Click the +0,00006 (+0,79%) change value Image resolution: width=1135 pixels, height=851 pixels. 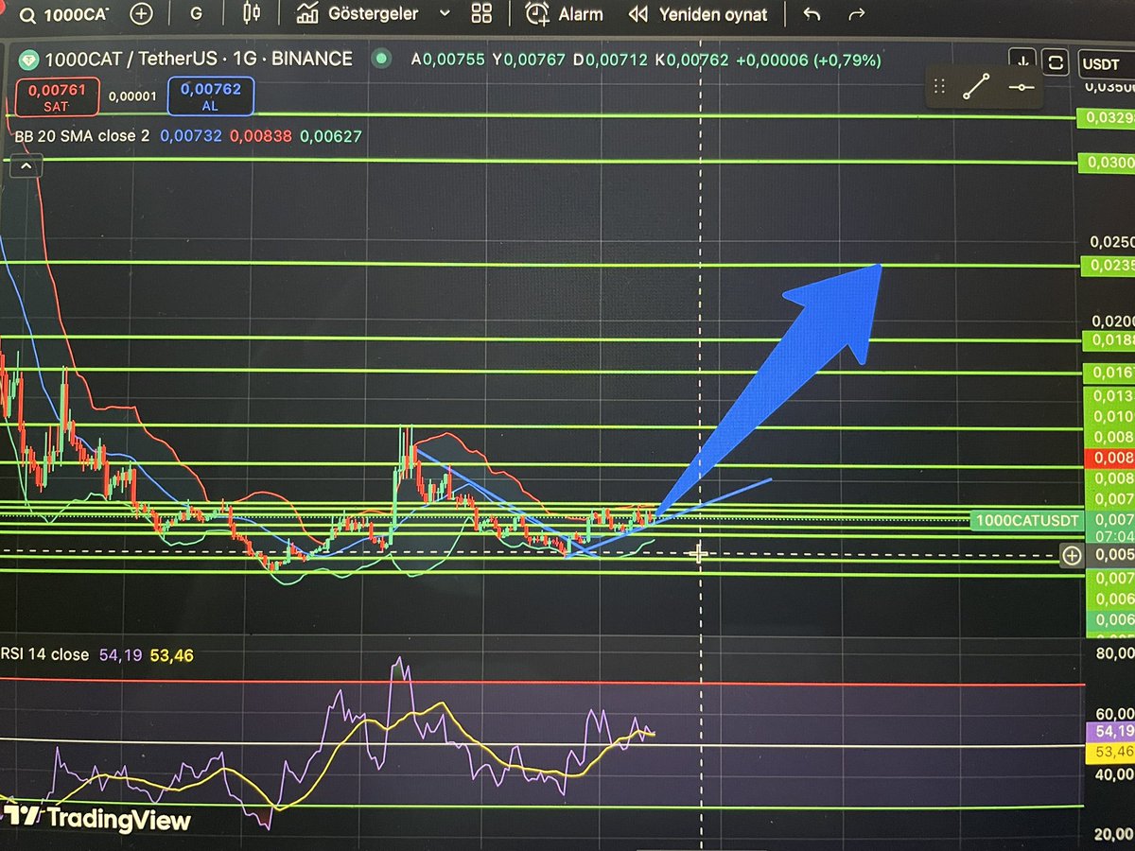808,60
